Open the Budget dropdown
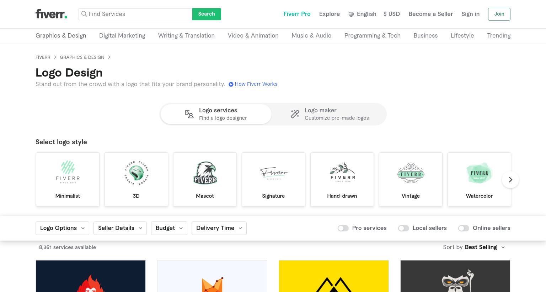546x292 pixels. pos(169,228)
